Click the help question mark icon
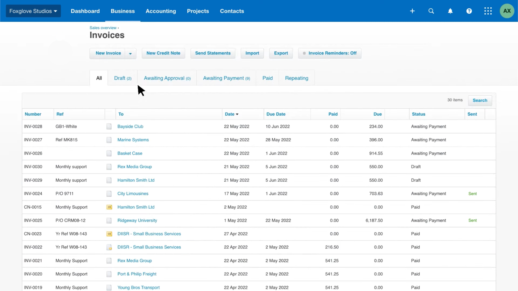518x291 pixels. point(469,11)
